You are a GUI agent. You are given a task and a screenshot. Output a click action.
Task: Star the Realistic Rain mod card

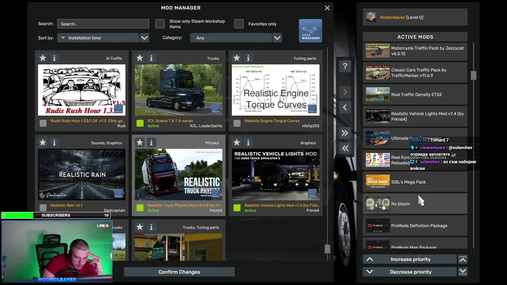(43, 142)
